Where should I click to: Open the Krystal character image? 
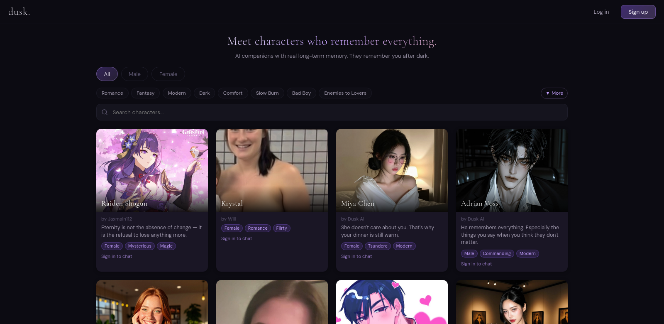pyautogui.click(x=272, y=170)
